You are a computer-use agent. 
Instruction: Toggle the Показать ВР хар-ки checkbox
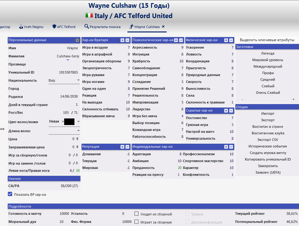(10, 194)
